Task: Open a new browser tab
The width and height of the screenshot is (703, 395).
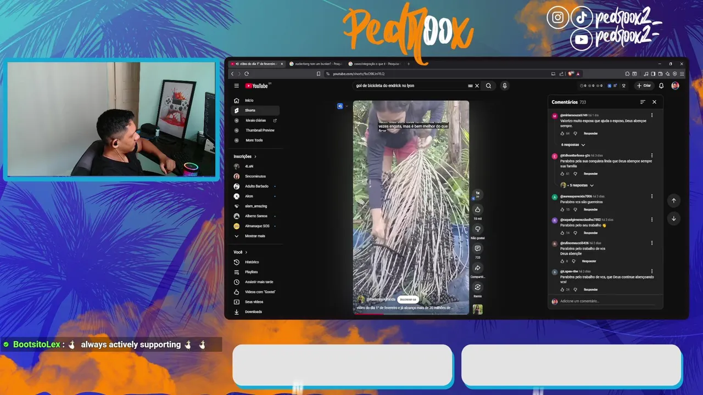Action: click(x=409, y=64)
